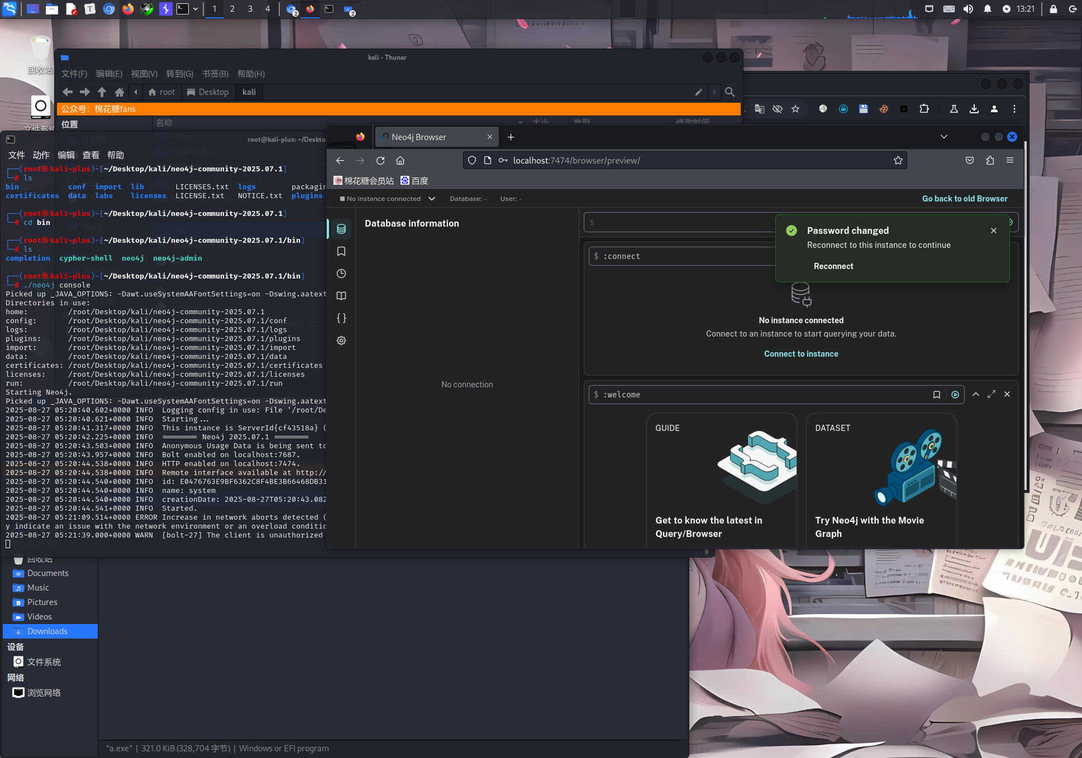Toggle incognito eye icon in browser toolbar
The height and width of the screenshot is (758, 1082).
[777, 109]
